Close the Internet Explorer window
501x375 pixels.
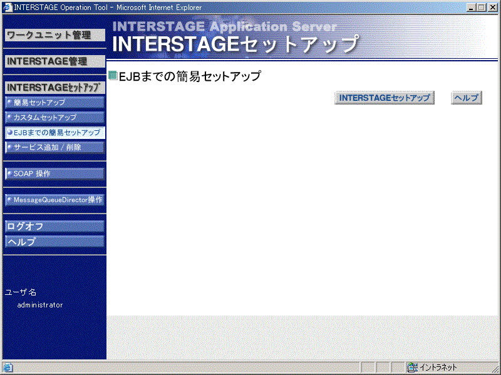click(492, 8)
